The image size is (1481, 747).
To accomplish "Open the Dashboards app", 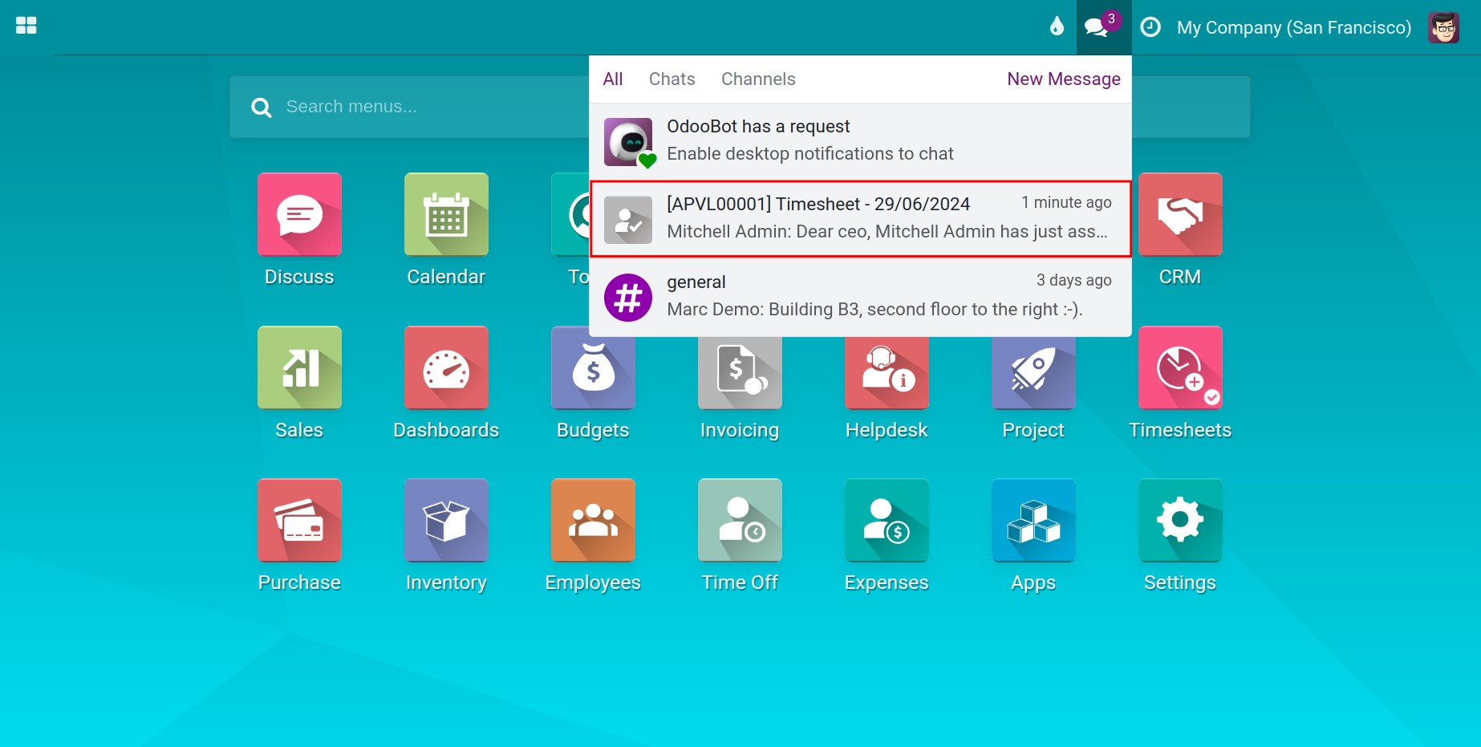I will (x=446, y=367).
